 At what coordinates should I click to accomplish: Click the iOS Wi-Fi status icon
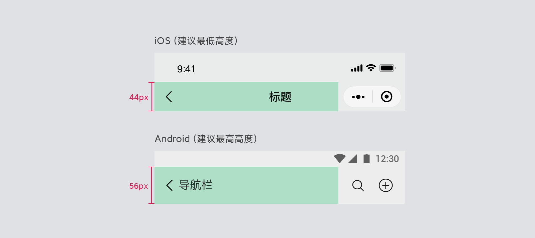[371, 68]
